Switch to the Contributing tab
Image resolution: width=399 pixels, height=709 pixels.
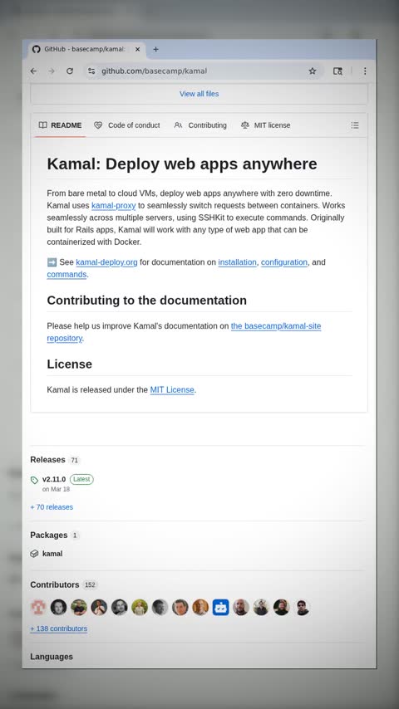[200, 125]
